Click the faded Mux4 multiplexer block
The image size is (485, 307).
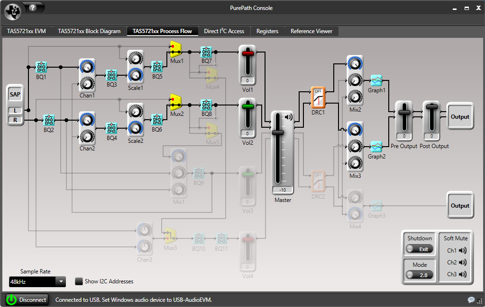click(212, 75)
